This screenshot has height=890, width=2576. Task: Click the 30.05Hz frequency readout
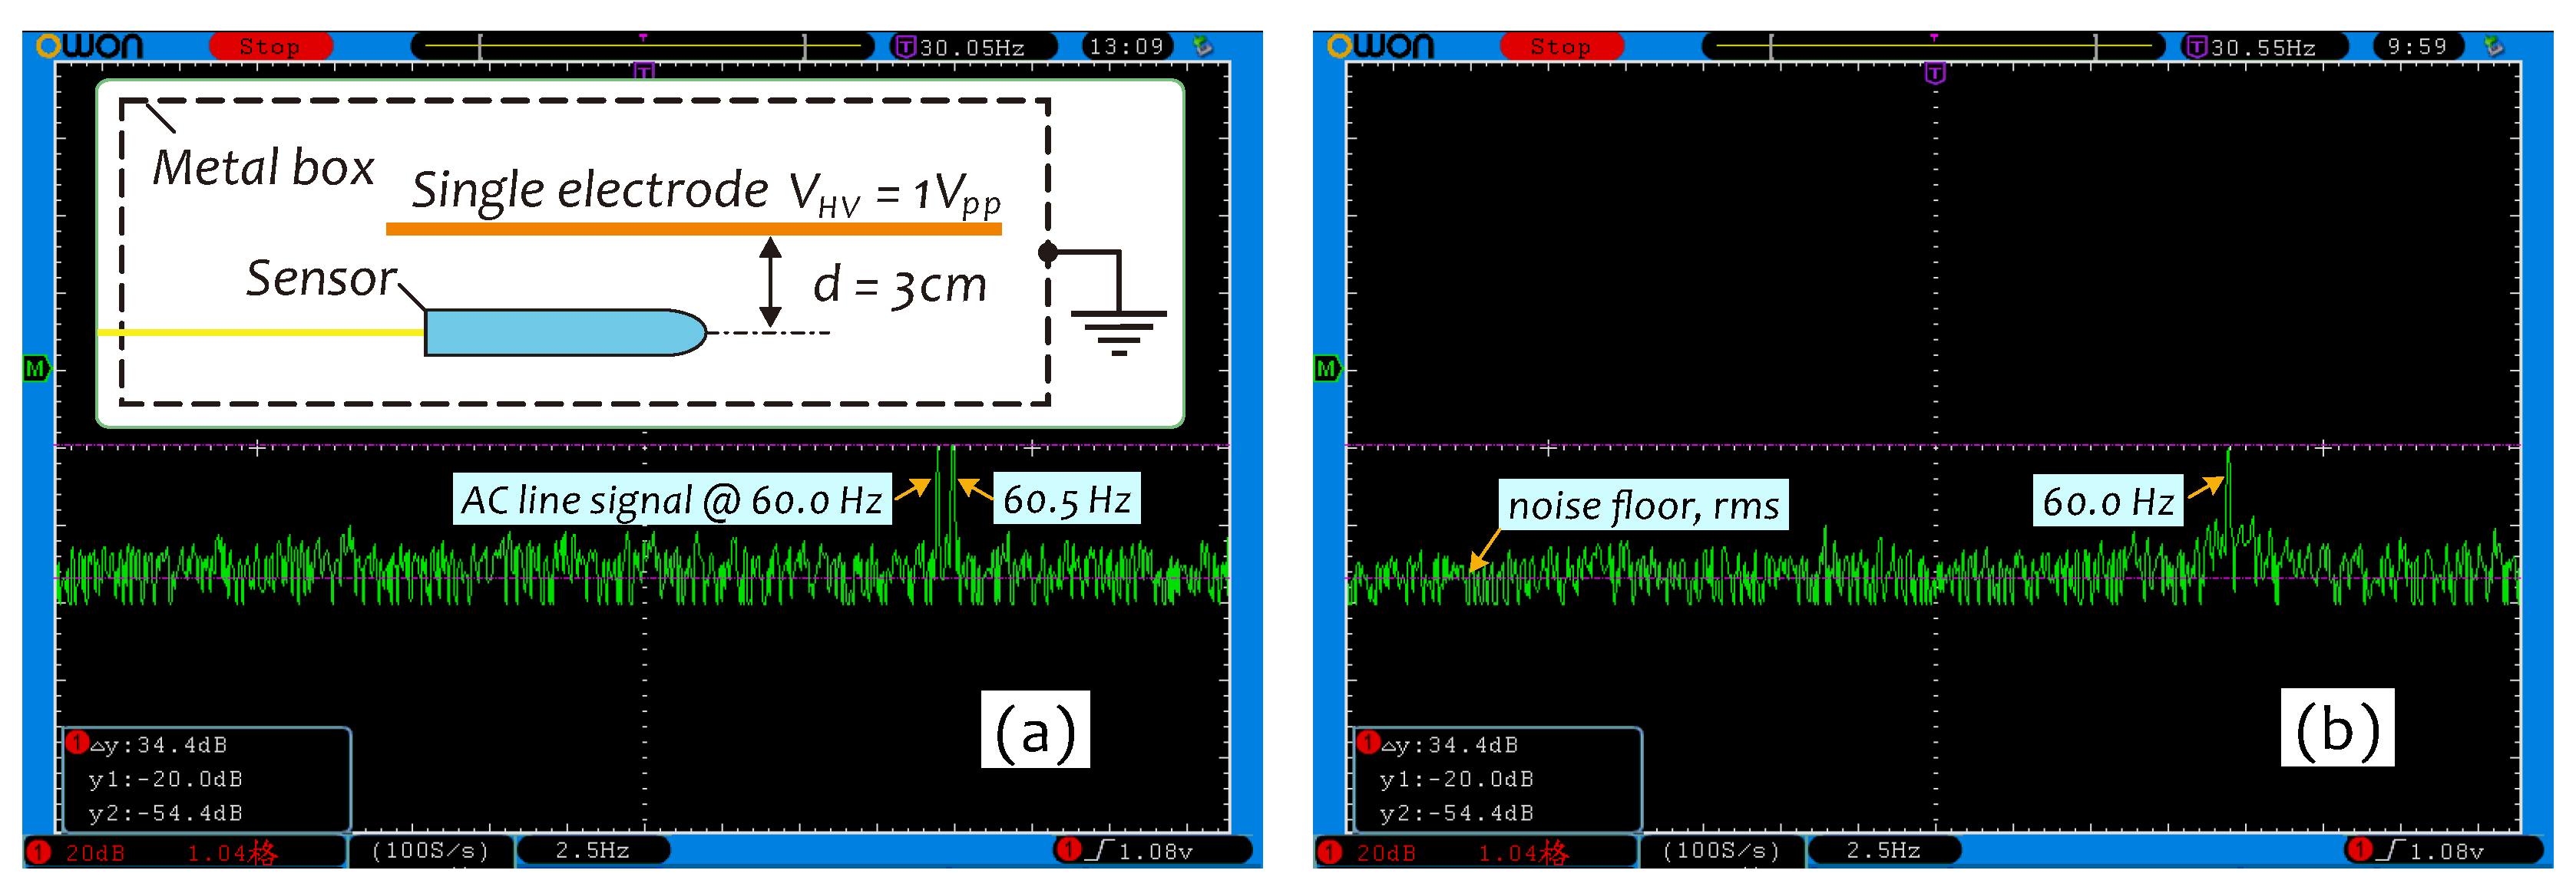pos(971,47)
